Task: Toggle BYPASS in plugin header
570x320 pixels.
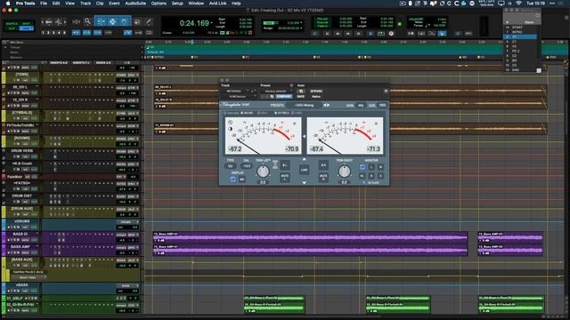Action: pos(316,91)
